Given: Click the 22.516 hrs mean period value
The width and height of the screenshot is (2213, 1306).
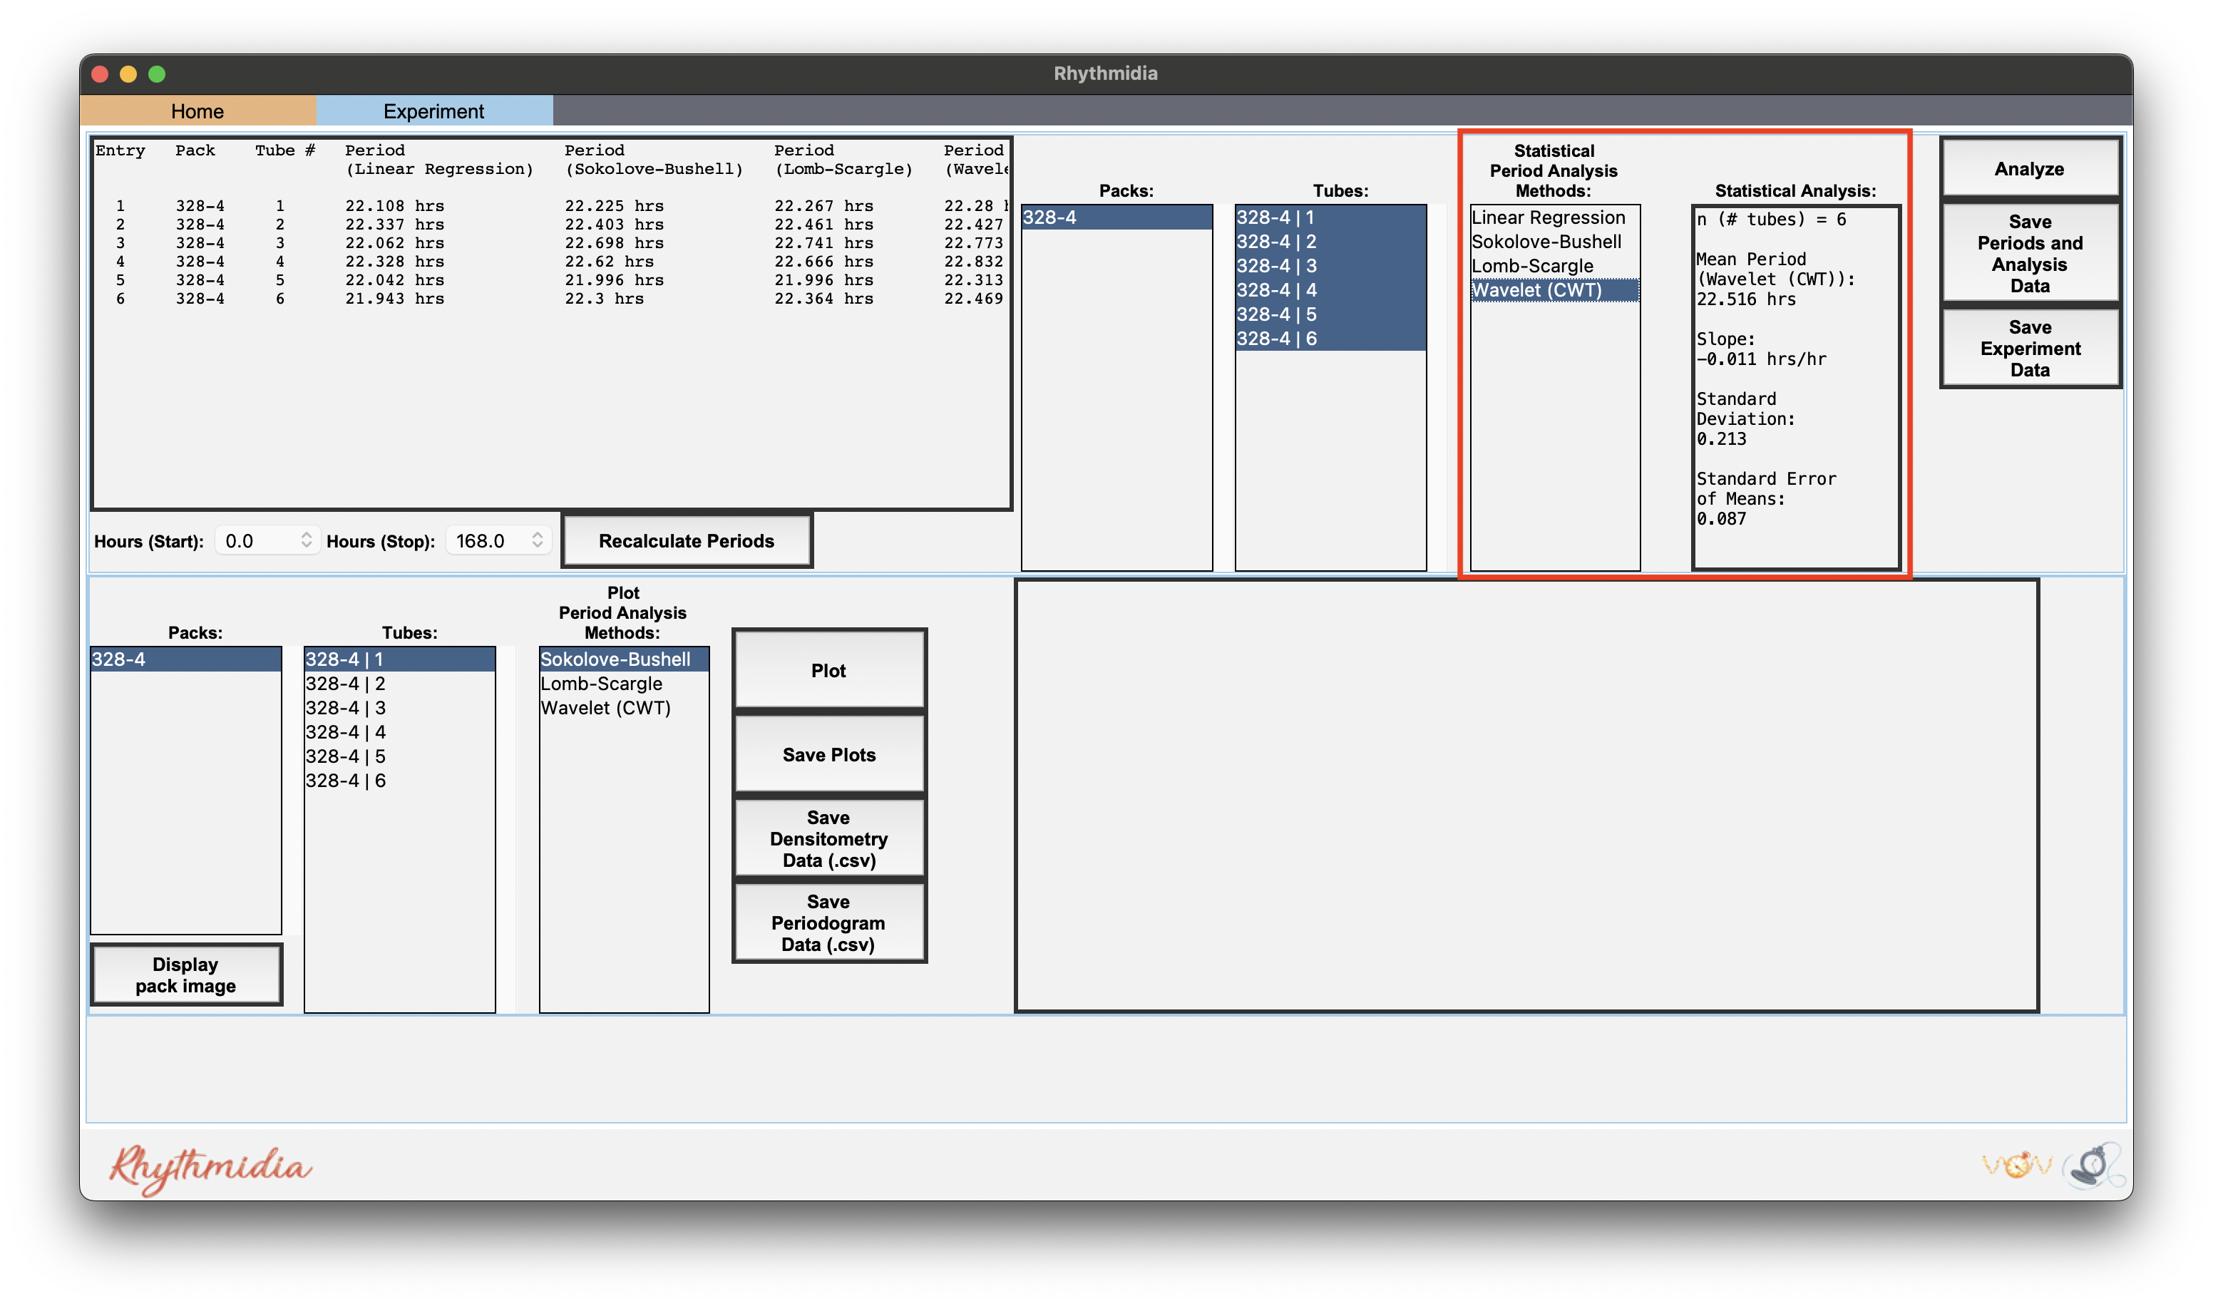Looking at the screenshot, I should tap(1746, 299).
